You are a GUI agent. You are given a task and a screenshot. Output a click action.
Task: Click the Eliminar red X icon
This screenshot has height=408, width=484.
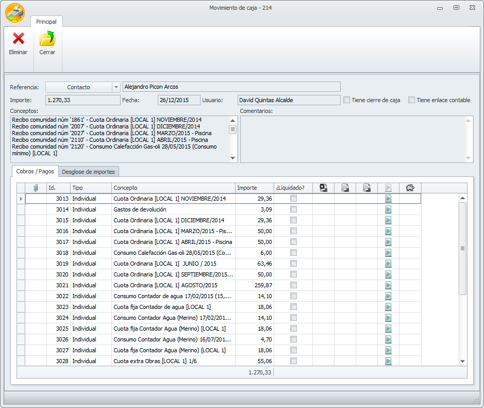[x=19, y=39]
